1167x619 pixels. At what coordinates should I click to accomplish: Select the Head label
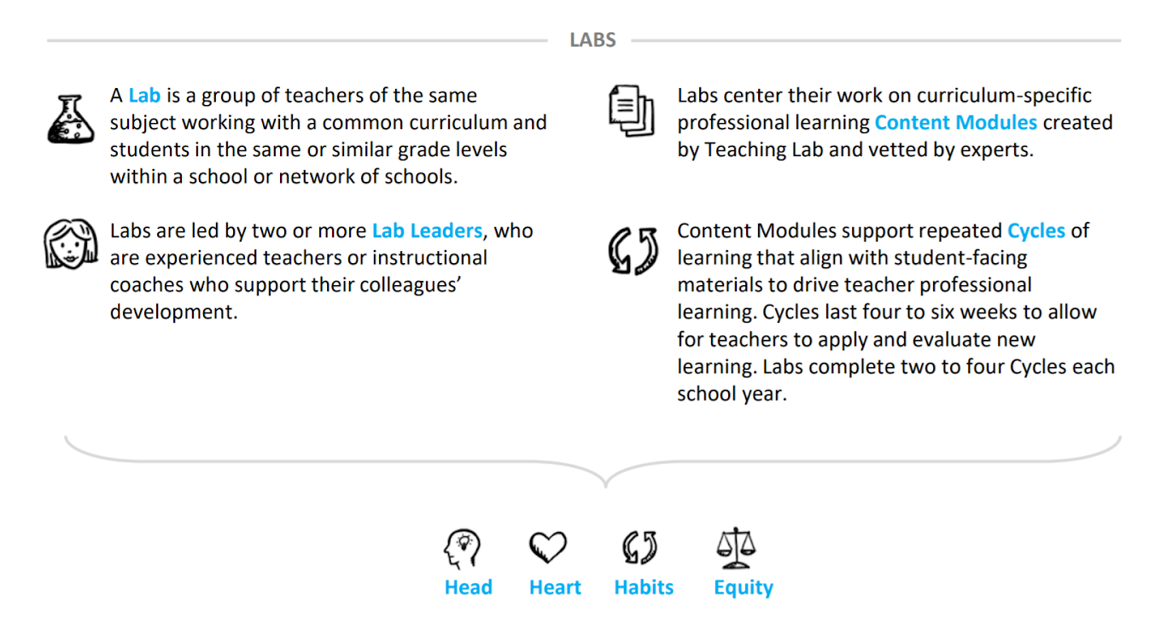[x=469, y=587]
